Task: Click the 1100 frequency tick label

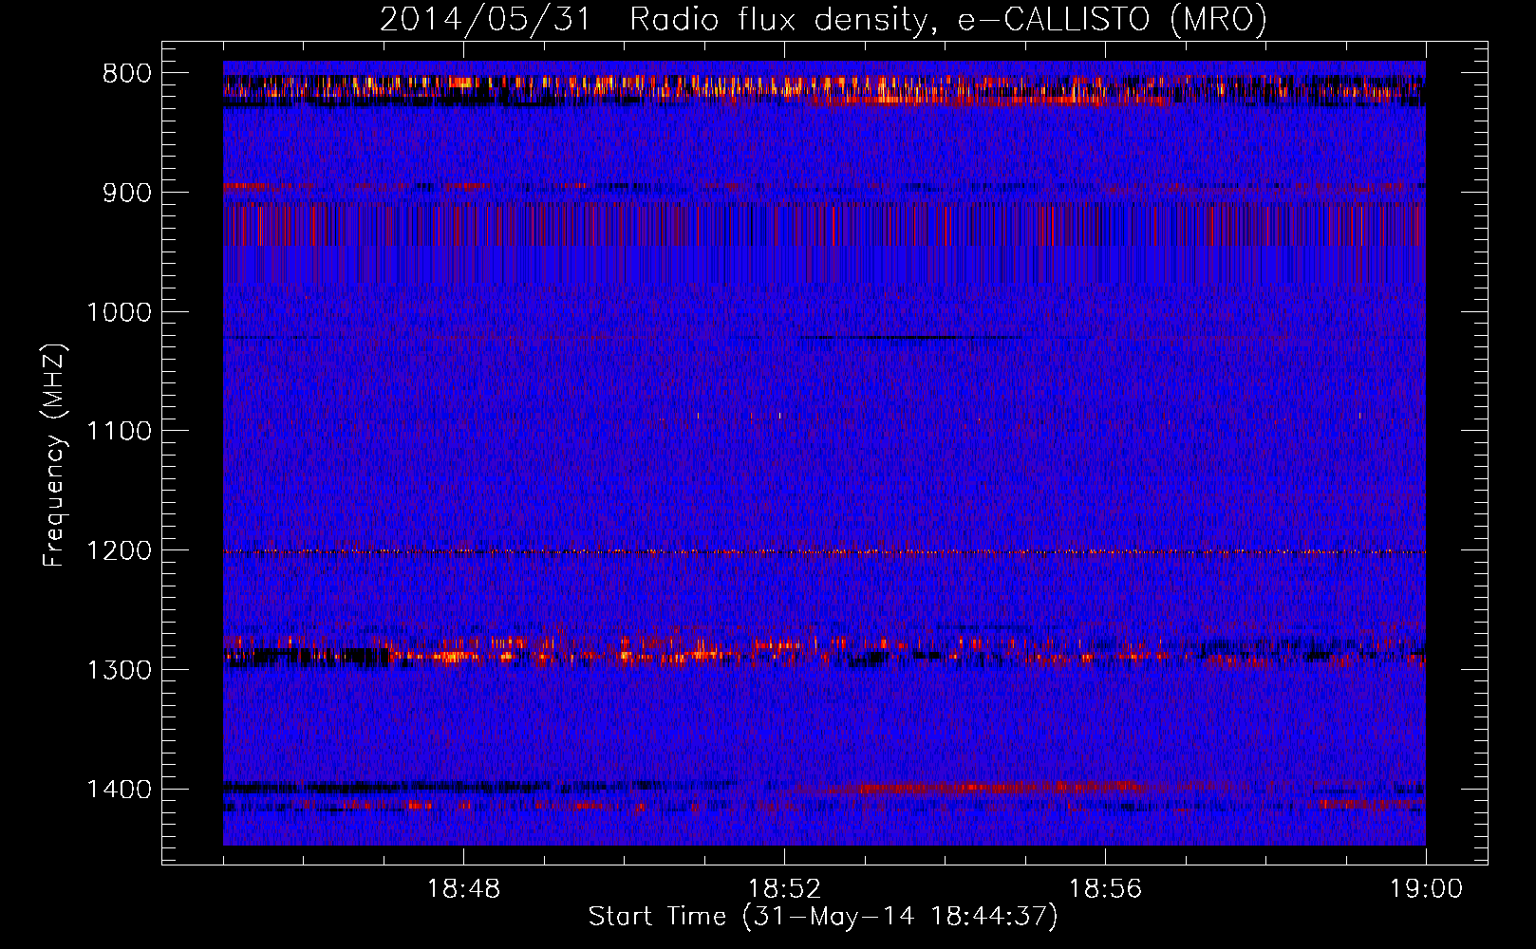Action: tap(119, 432)
